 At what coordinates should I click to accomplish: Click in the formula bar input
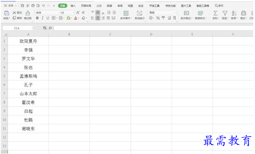tap(154, 28)
